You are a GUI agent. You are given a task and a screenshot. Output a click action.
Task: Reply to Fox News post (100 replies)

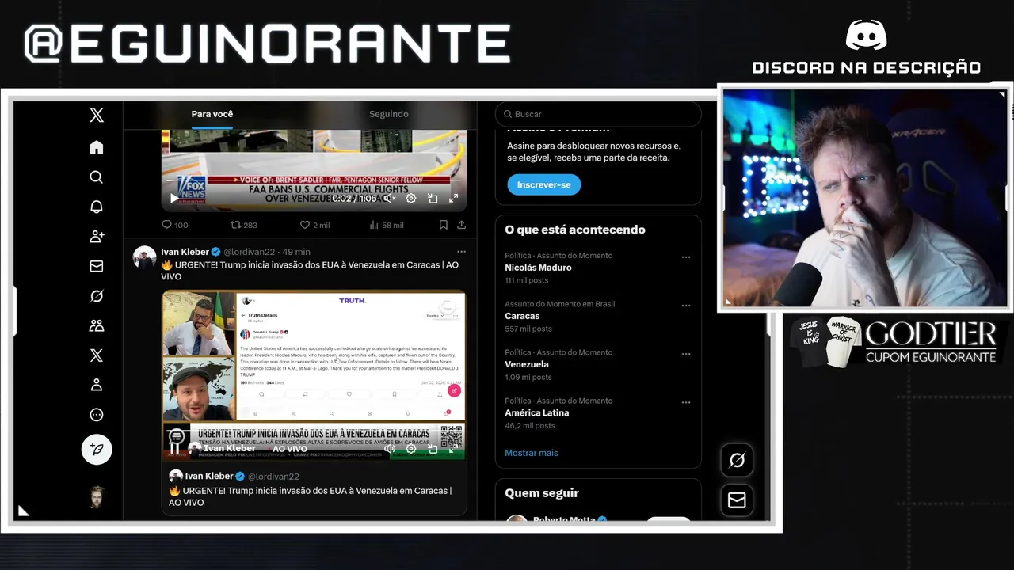[x=175, y=225]
